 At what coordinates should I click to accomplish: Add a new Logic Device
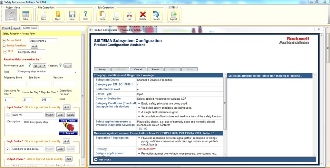click(x=67, y=141)
